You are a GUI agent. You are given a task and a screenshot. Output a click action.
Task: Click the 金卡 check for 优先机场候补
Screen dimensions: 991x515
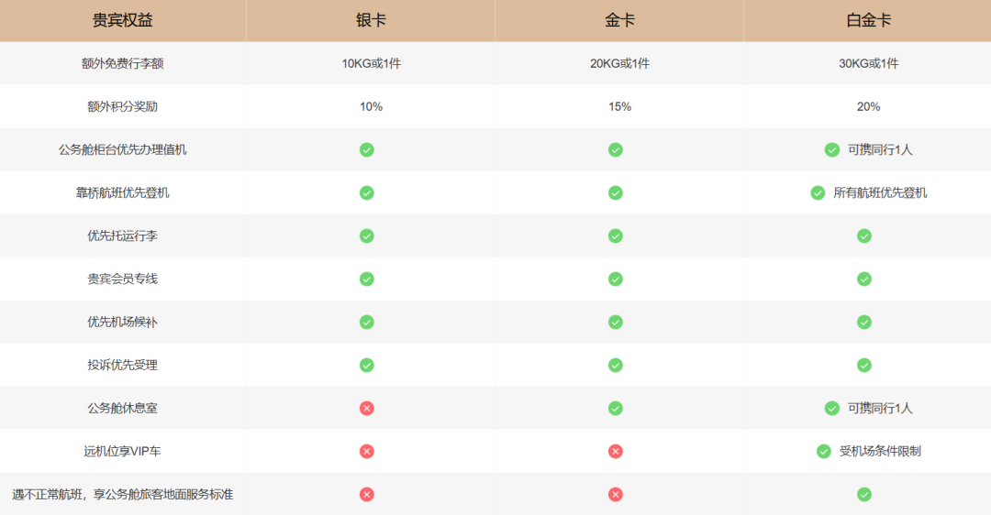click(x=616, y=322)
